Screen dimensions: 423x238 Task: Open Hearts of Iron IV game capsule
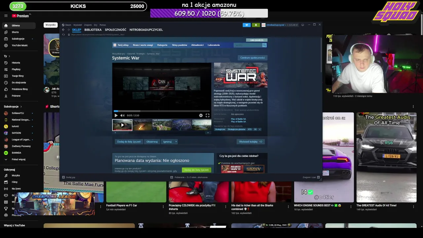[232, 169]
